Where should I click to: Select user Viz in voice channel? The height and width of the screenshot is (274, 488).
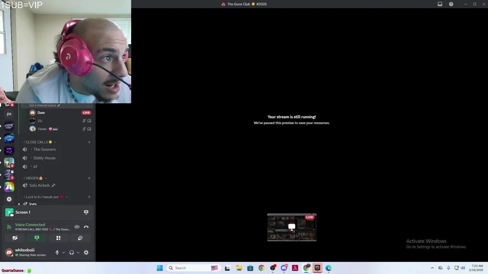point(40,121)
